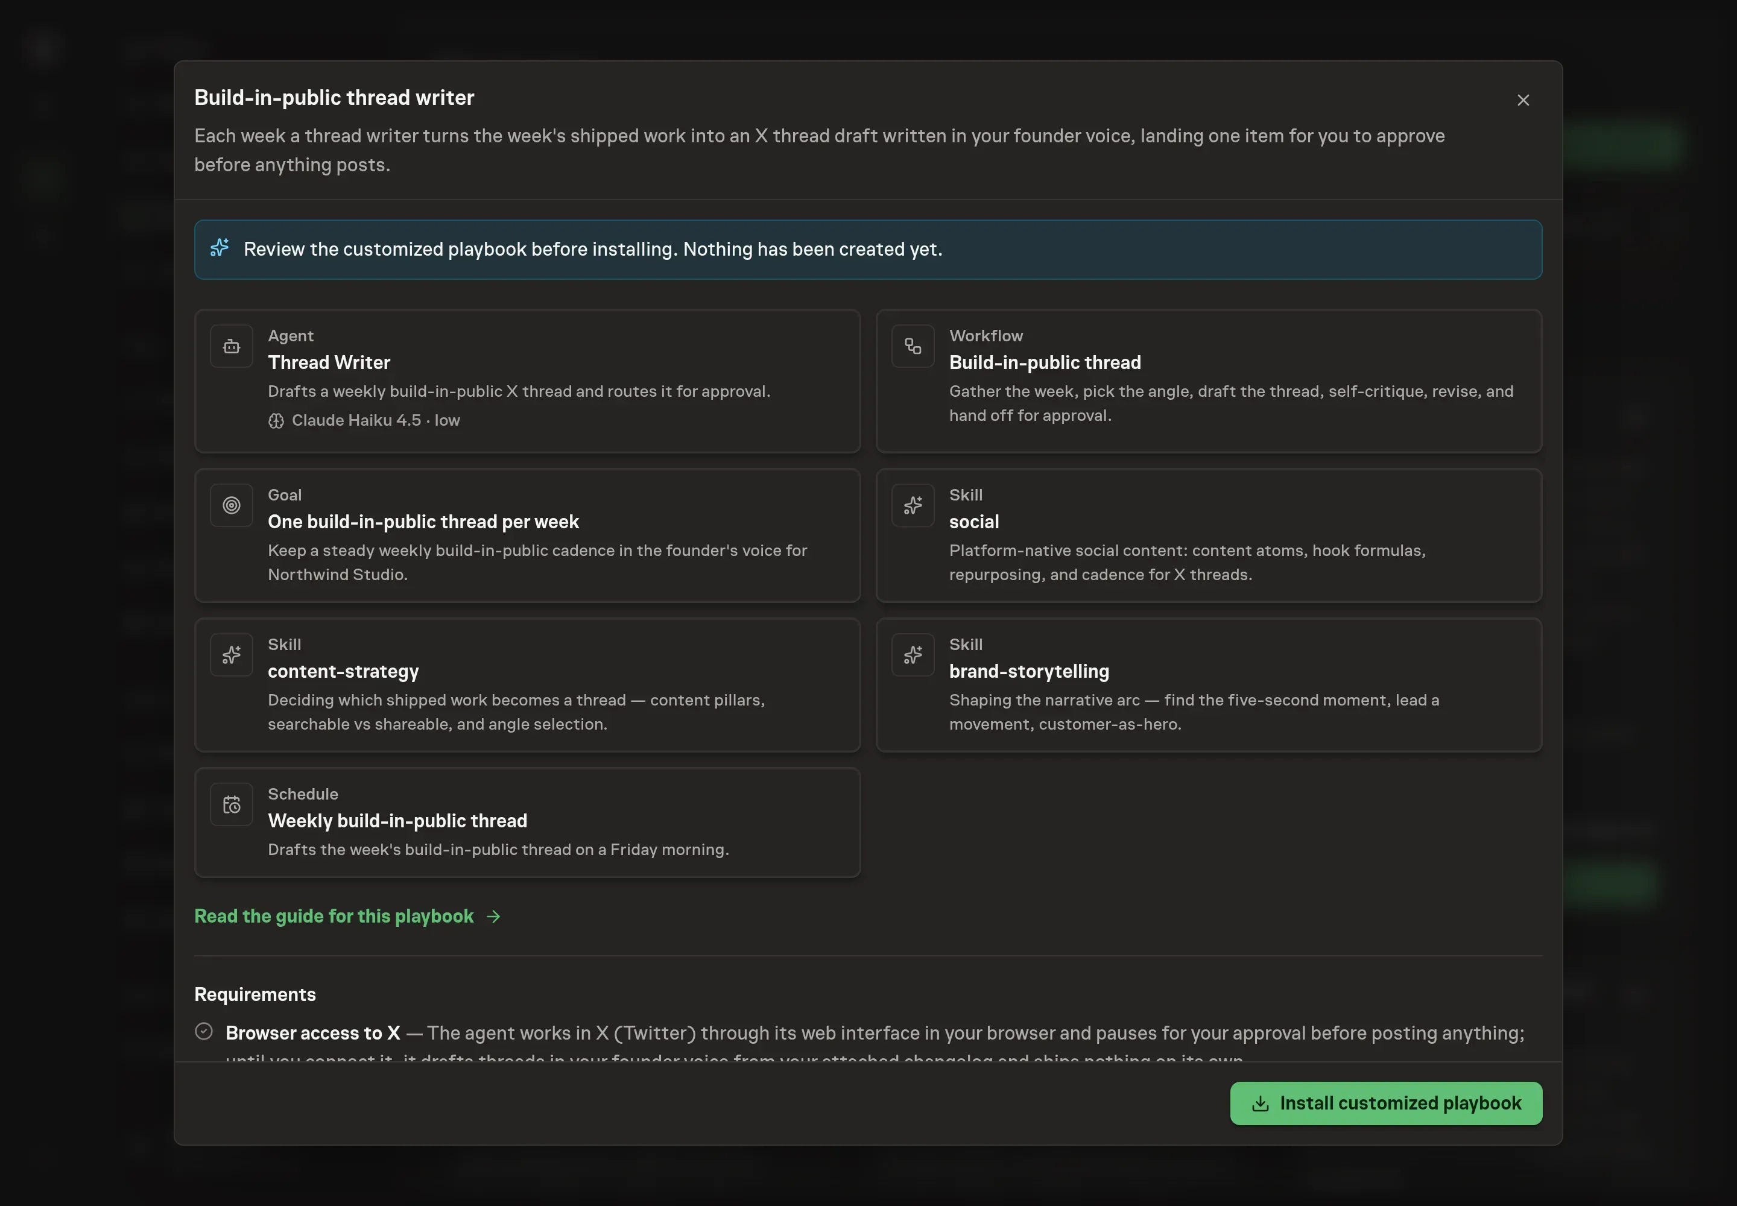Click the brain icon beside Claude Haiku 4.5
1737x1206 pixels.
click(276, 421)
